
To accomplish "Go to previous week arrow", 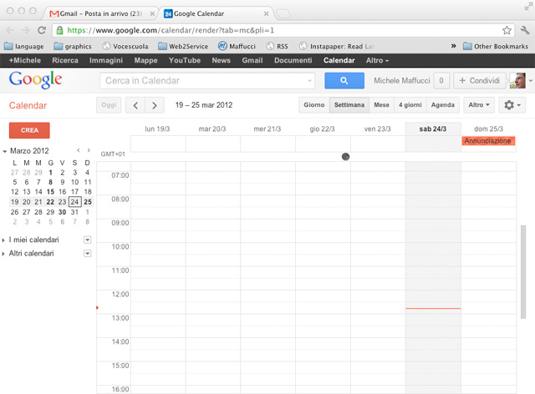I will click(x=135, y=105).
